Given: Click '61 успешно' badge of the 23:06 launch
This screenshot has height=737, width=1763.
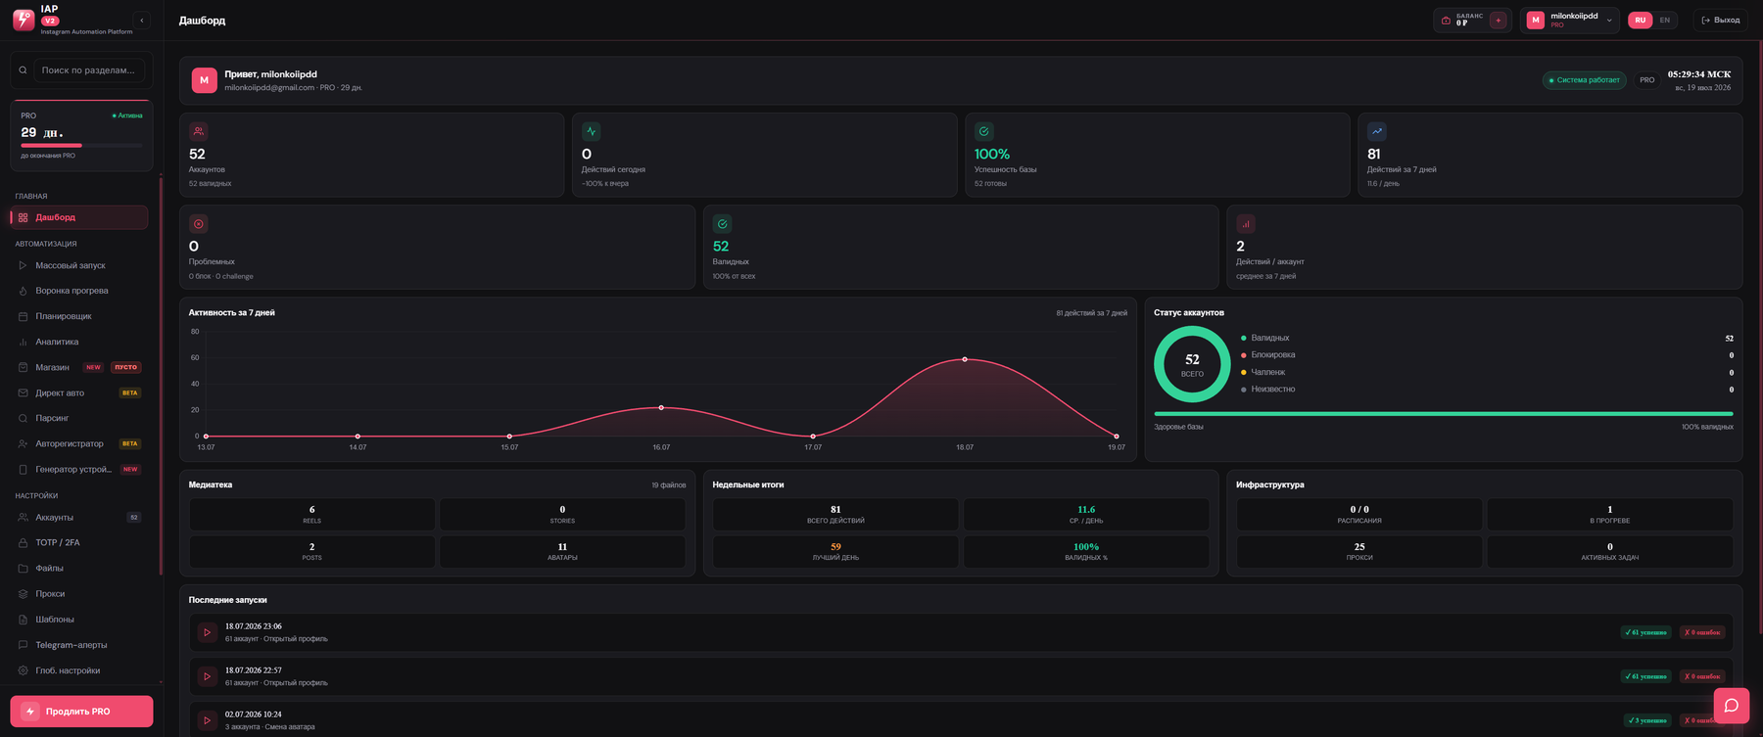Looking at the screenshot, I should 1646,632.
